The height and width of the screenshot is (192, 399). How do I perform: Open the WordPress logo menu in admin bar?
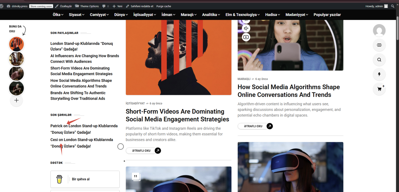click(x=2, y=6)
